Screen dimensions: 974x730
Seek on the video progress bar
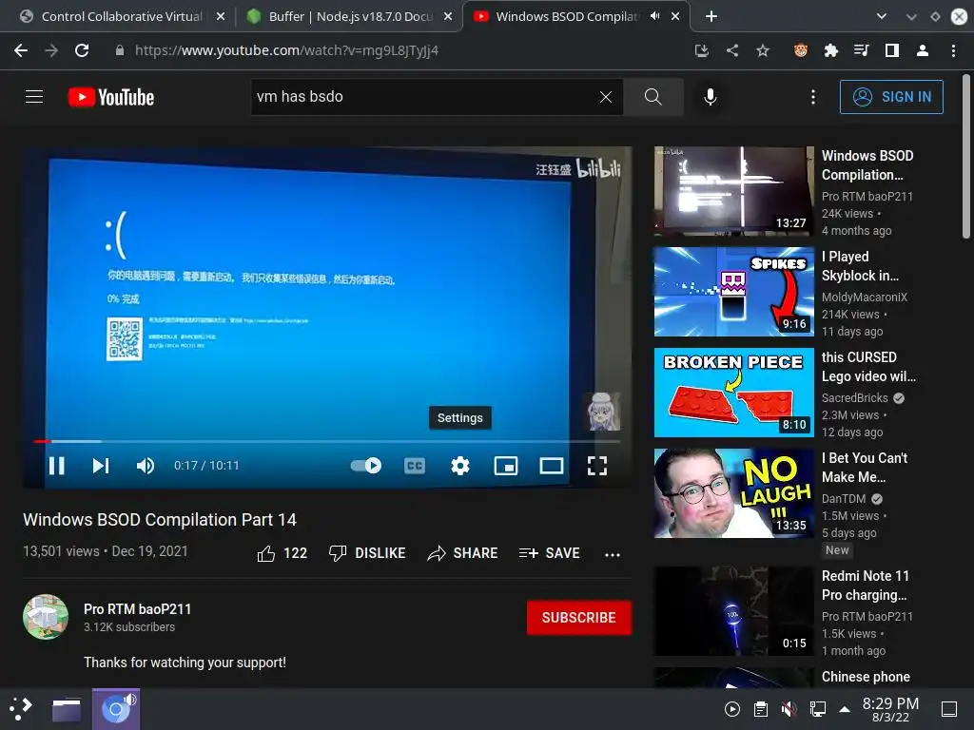327,441
